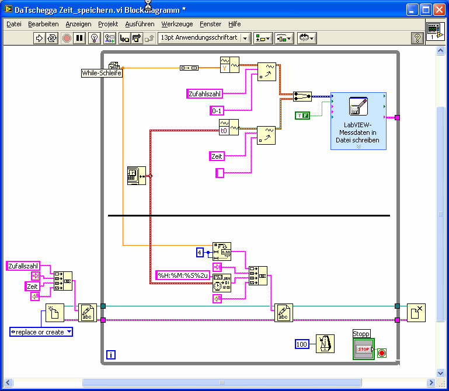The width and height of the screenshot is (449, 391).
Task: Click the Run arrow button
Action: click(39, 38)
